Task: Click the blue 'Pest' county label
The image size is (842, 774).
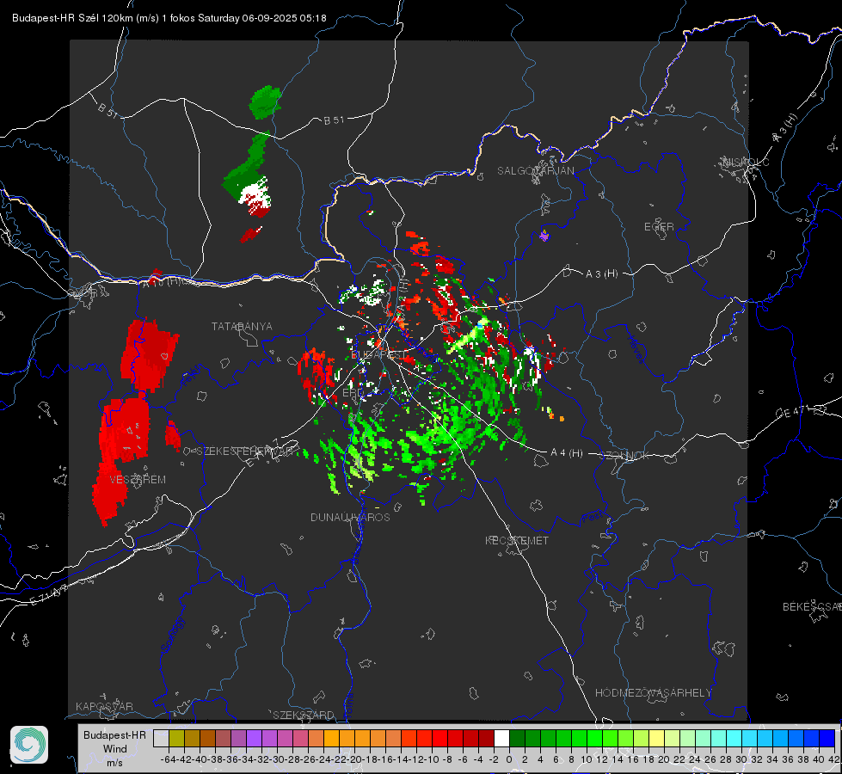Action: [594, 517]
